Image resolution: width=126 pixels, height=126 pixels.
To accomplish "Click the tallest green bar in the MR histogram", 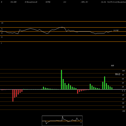I will 61,80.
